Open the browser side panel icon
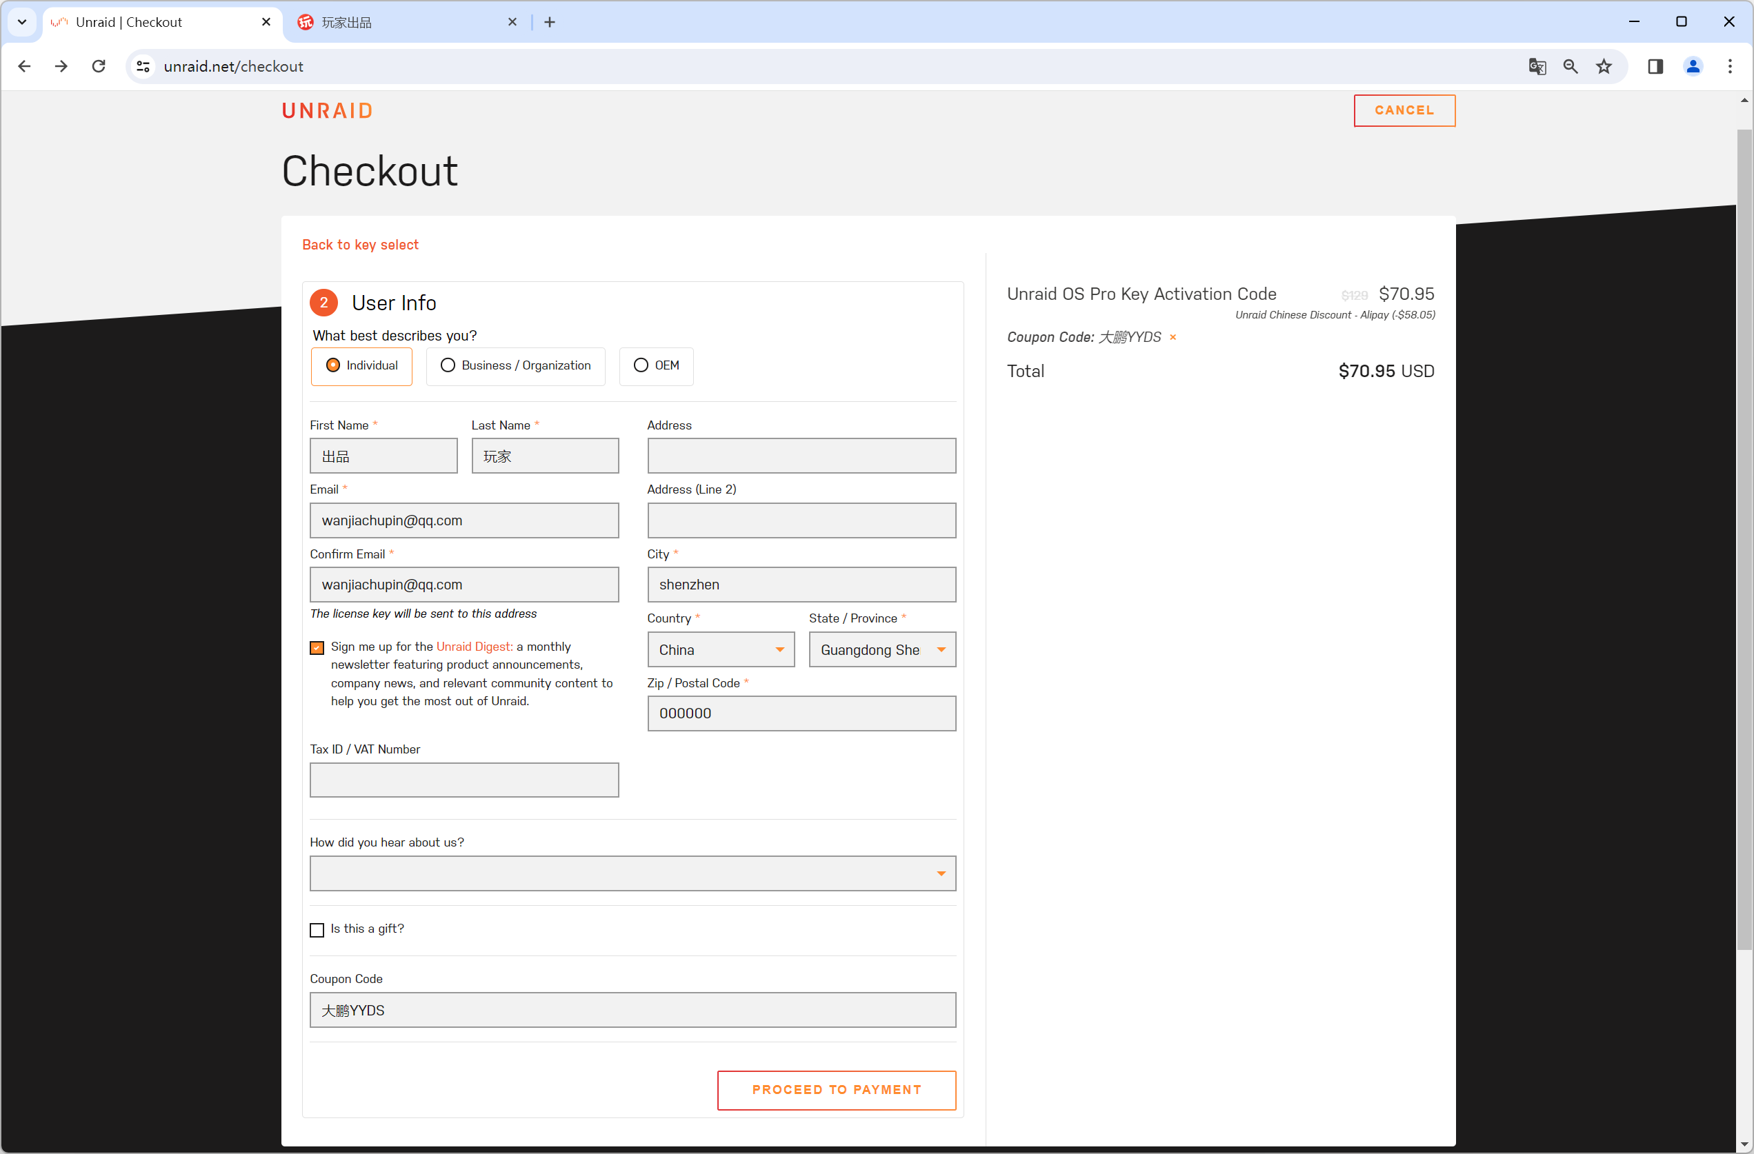This screenshot has width=1754, height=1154. pos(1655,66)
